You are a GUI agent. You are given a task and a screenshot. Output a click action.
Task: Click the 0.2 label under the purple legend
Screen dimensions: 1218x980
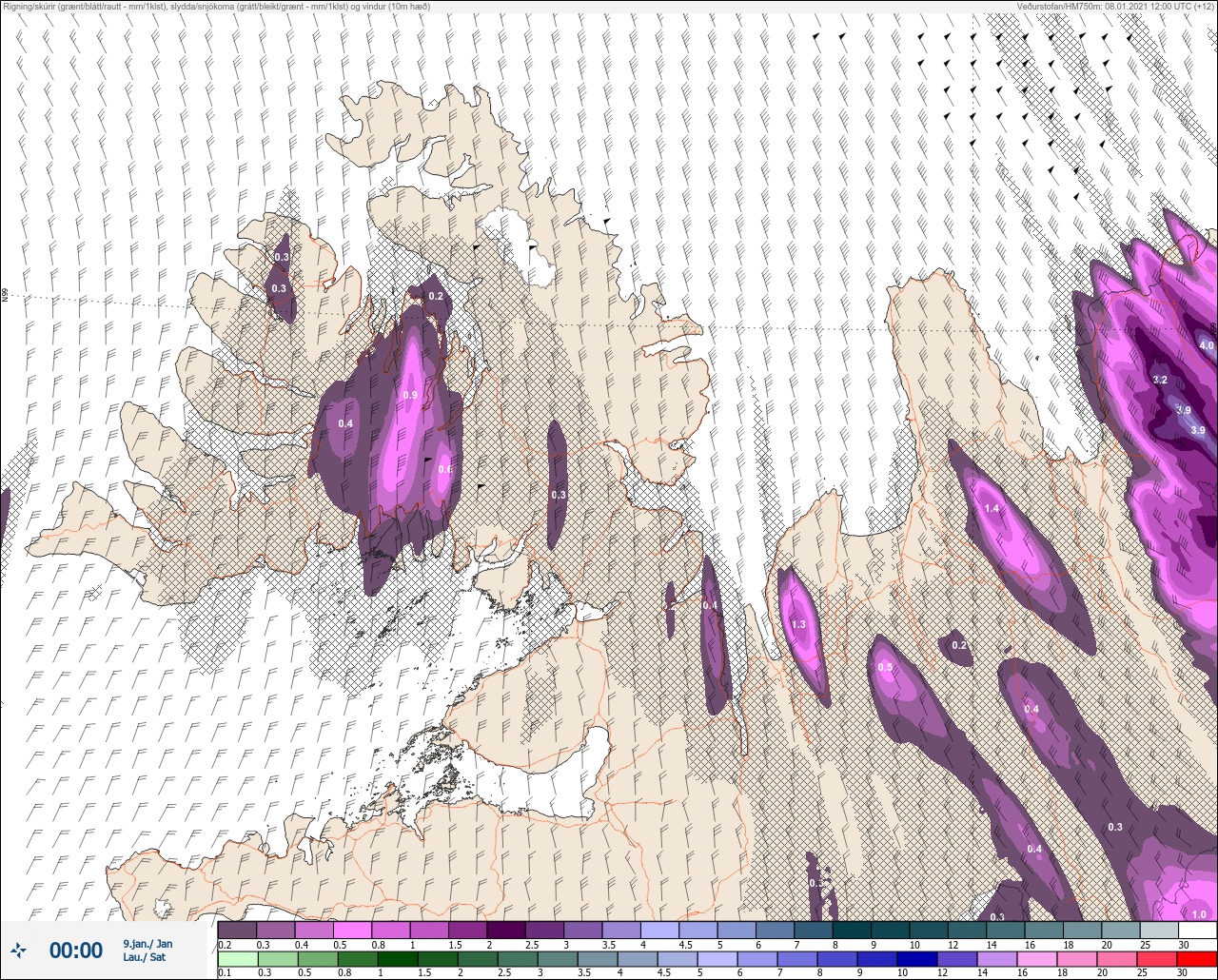click(x=225, y=944)
